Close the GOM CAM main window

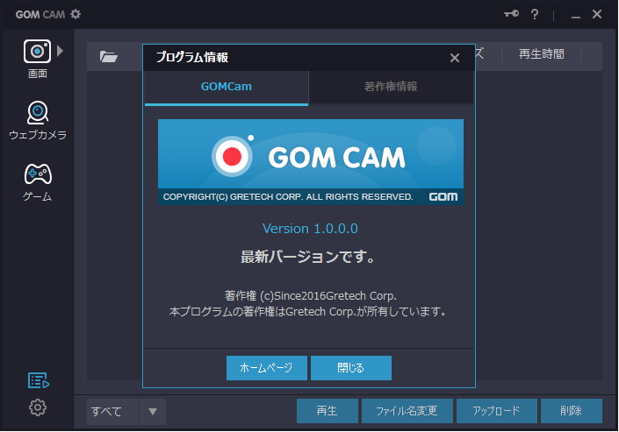[x=597, y=14]
